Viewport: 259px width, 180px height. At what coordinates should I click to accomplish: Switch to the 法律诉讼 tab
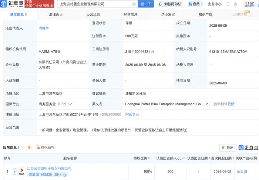coord(56,14)
